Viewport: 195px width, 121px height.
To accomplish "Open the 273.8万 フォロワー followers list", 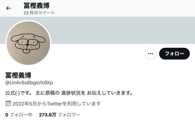I will click(x=60, y=115).
